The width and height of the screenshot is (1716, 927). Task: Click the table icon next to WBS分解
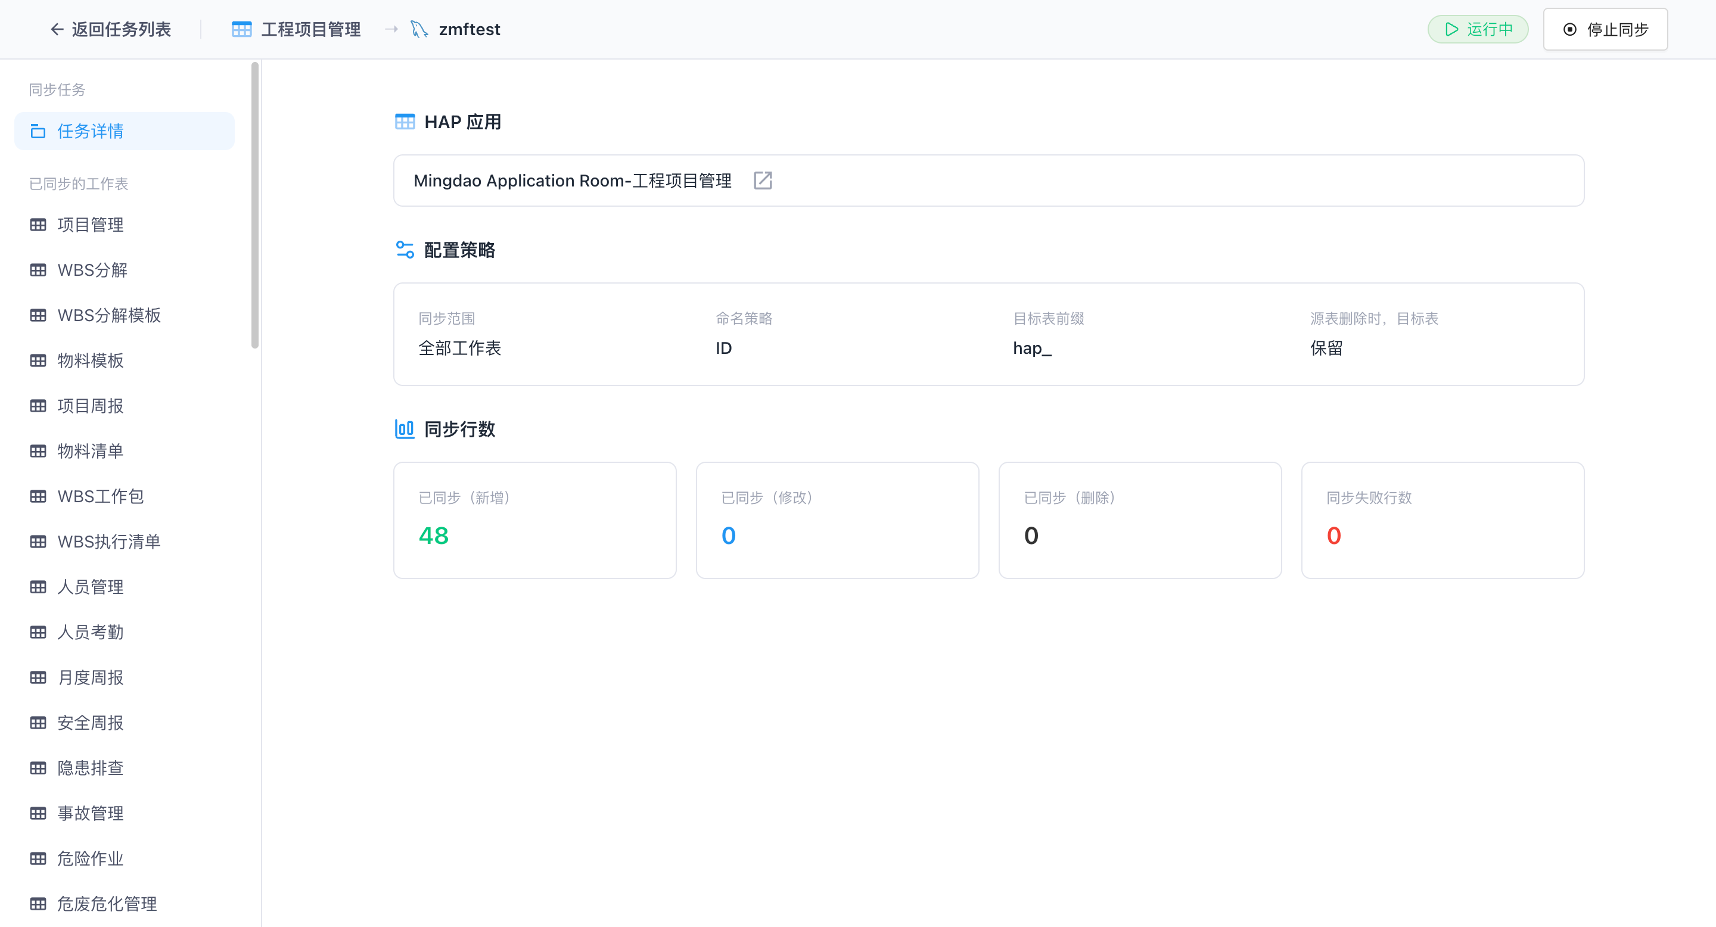point(38,270)
